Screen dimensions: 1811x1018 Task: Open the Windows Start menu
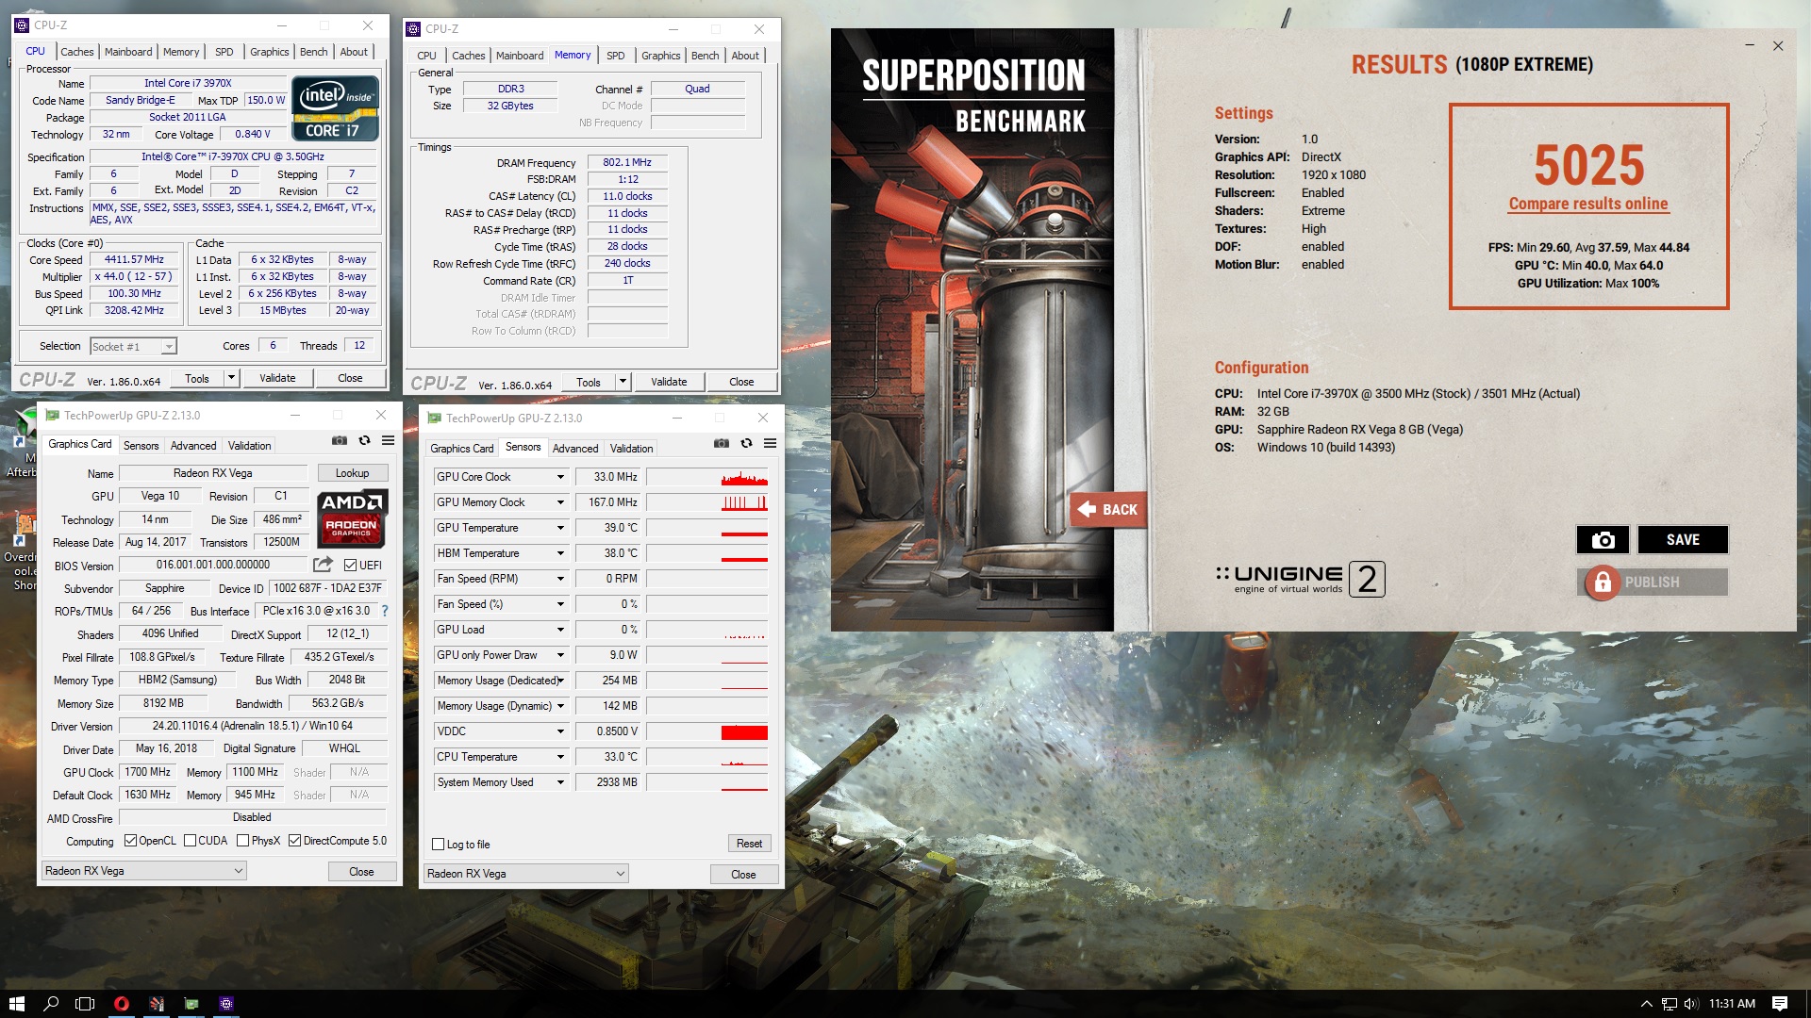click(16, 1004)
